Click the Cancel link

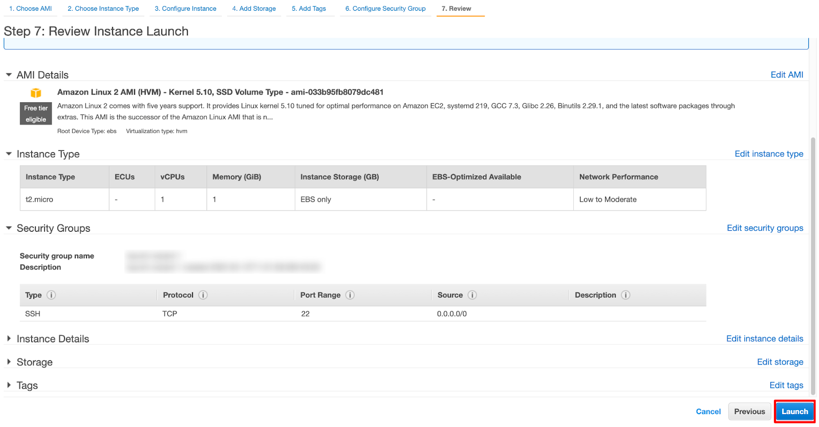708,412
